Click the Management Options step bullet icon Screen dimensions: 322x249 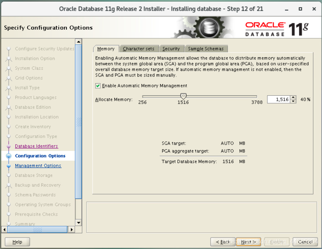click(x=9, y=166)
